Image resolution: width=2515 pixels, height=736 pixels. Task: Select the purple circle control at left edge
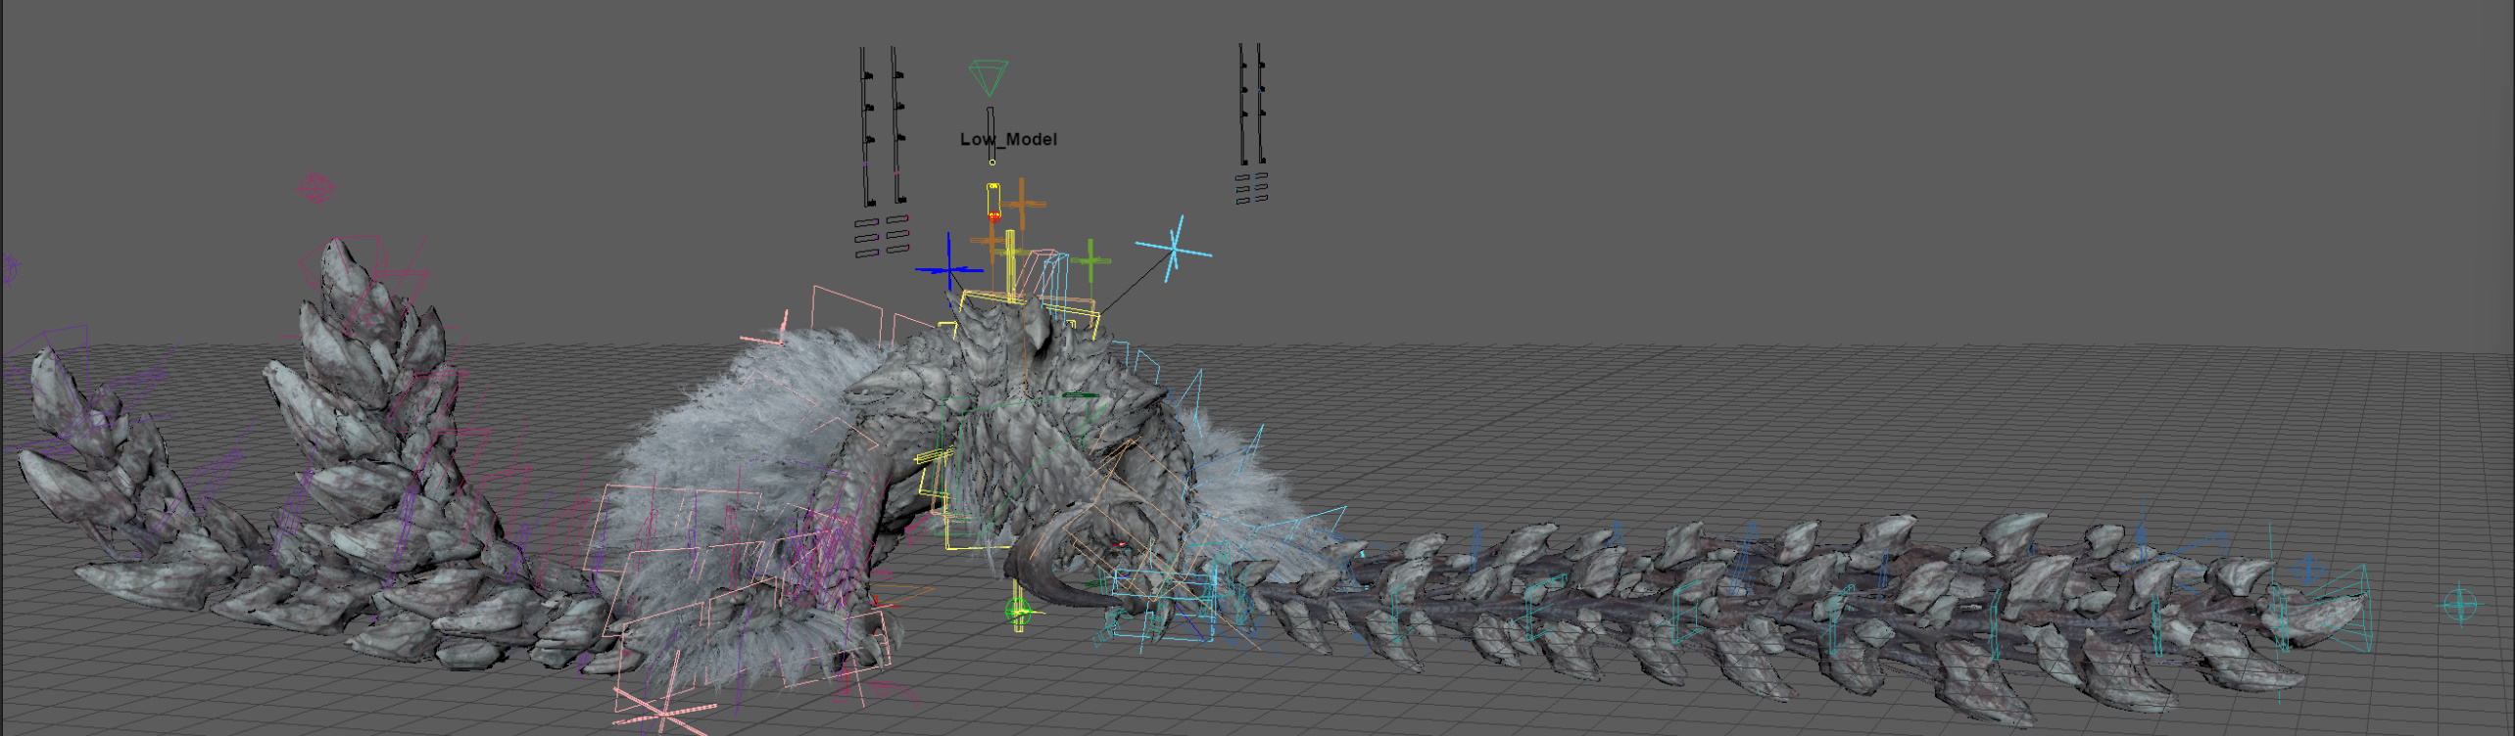(x=10, y=267)
